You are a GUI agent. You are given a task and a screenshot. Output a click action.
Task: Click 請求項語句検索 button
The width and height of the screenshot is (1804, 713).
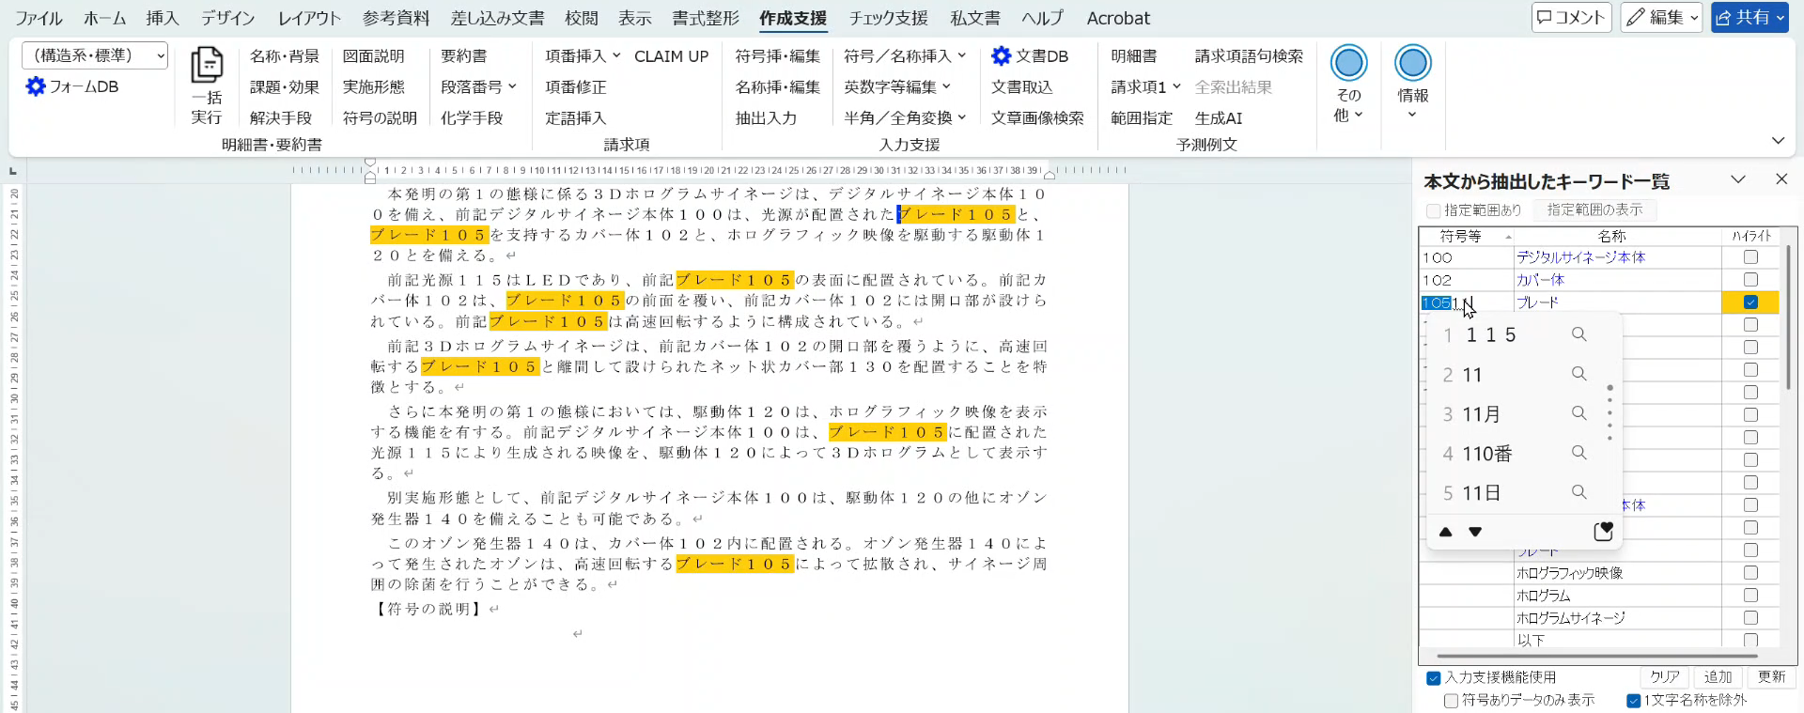(x=1249, y=56)
